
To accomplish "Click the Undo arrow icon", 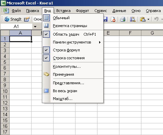I will (x=156, y=19).
